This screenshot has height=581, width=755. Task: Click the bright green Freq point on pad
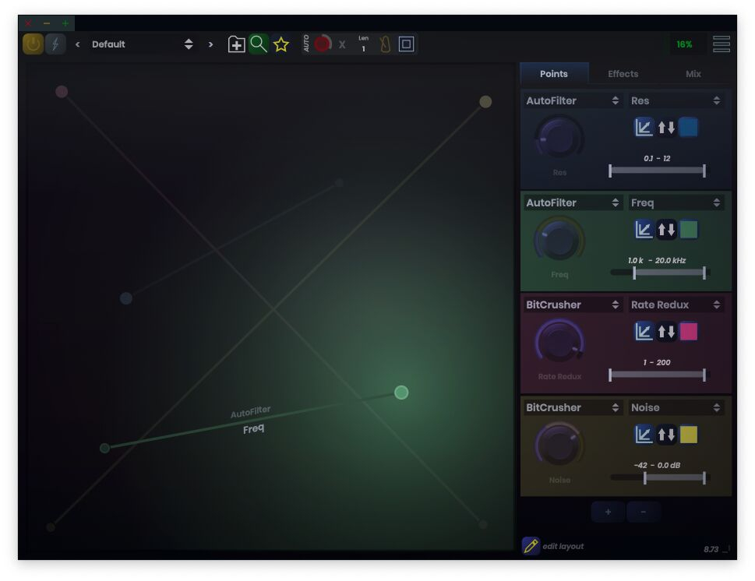pos(401,393)
